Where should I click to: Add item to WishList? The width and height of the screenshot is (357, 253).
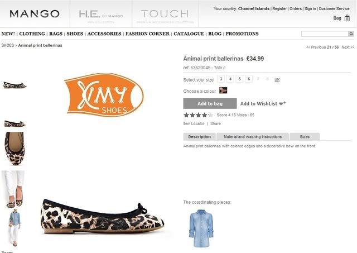click(x=263, y=103)
